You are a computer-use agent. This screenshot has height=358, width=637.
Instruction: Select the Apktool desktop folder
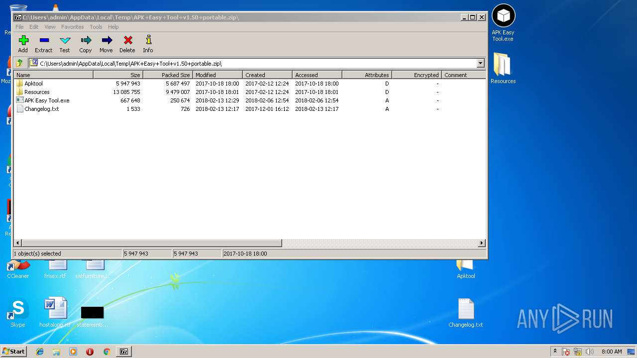(x=466, y=269)
